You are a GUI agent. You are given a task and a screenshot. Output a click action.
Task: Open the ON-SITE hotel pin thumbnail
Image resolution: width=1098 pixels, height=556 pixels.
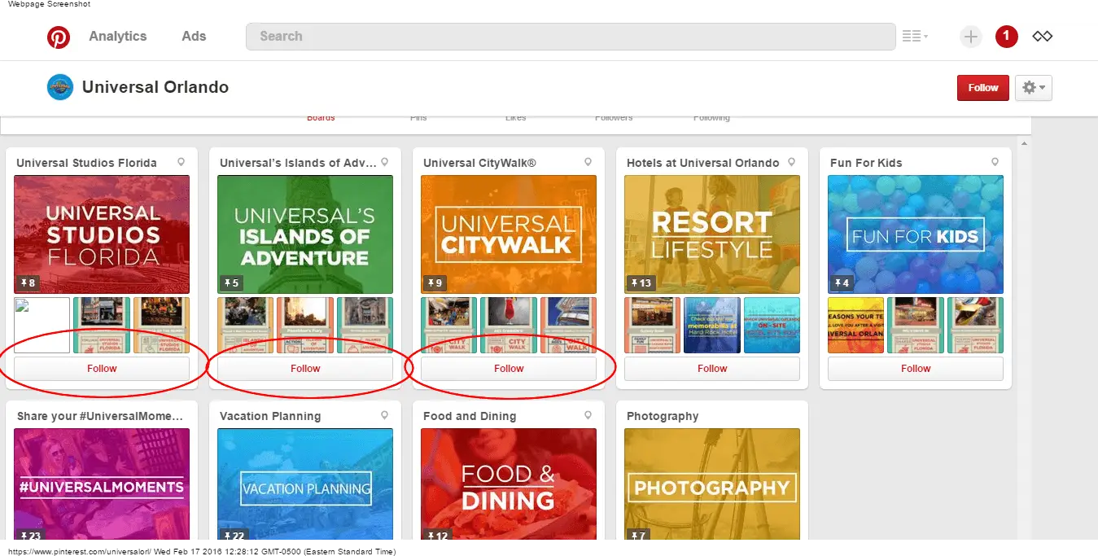coord(772,326)
